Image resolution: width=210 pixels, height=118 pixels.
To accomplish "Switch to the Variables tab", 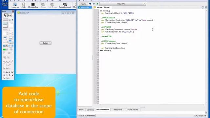I will click(90, 110).
